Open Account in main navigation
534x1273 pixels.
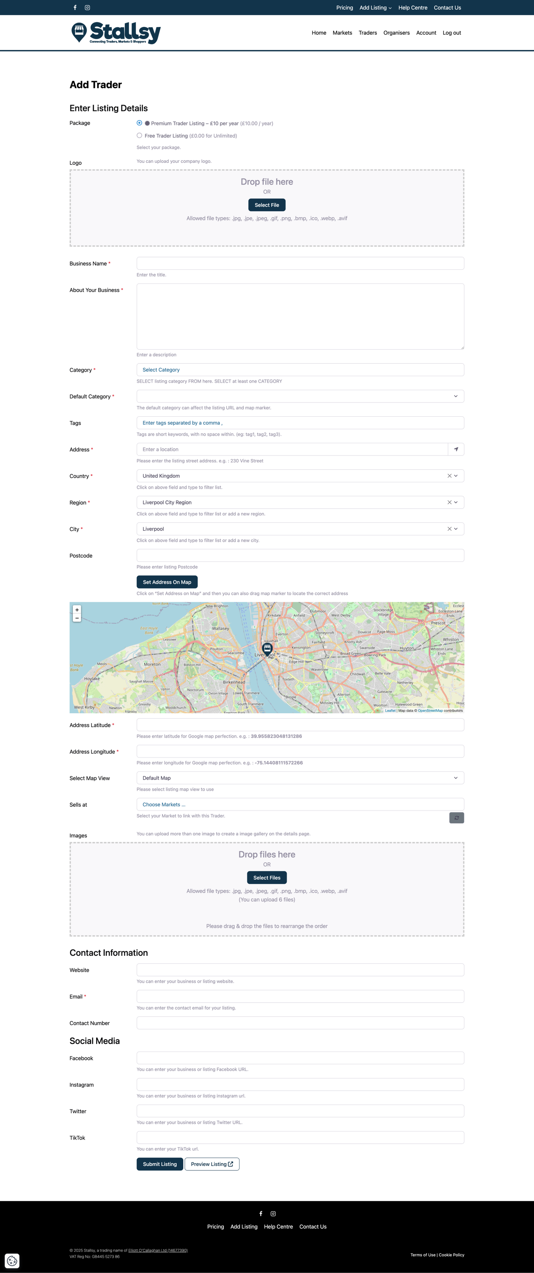click(x=426, y=33)
